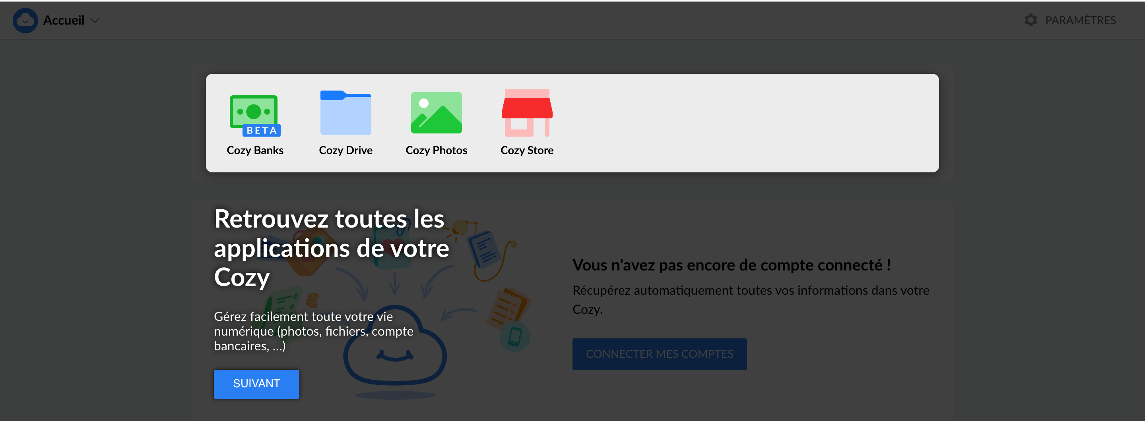Image resolution: width=1145 pixels, height=421 pixels.
Task: Click CONNECTER MES COMPTES button
Action: coord(659,354)
